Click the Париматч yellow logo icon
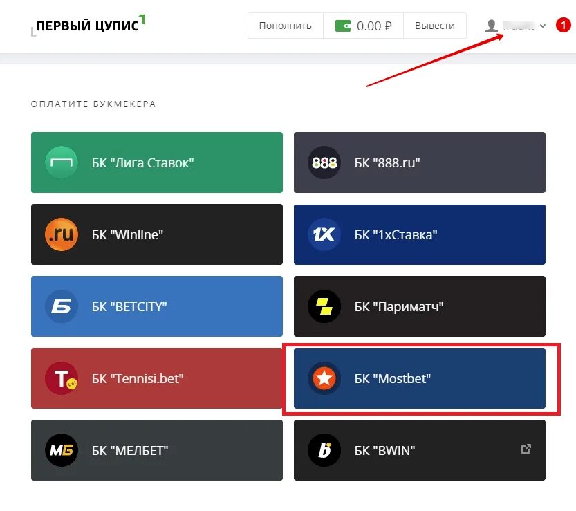Screen dimensions: 576x511 pos(324,306)
